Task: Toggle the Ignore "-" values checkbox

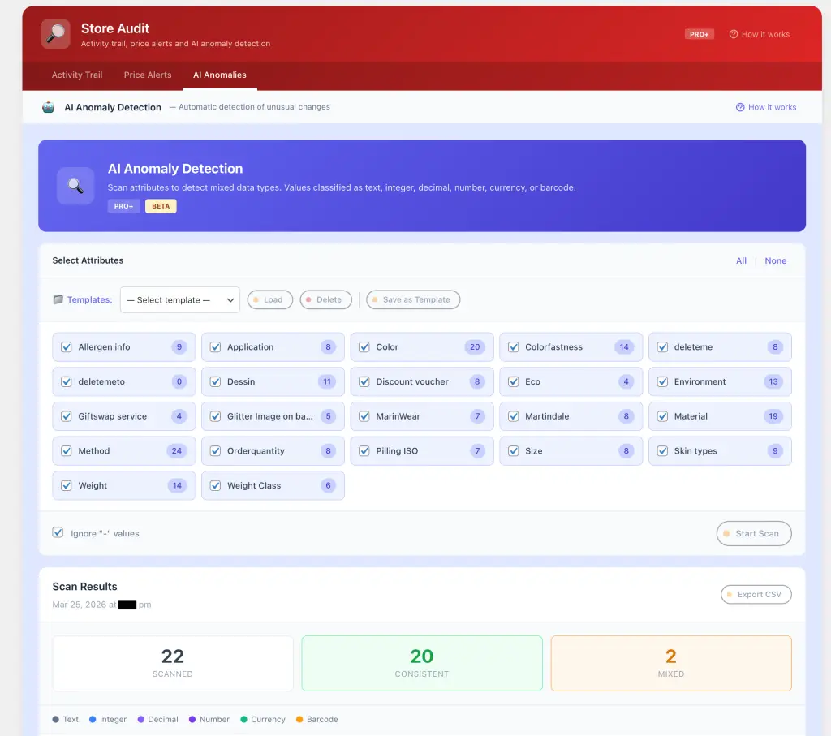Action: 58,533
